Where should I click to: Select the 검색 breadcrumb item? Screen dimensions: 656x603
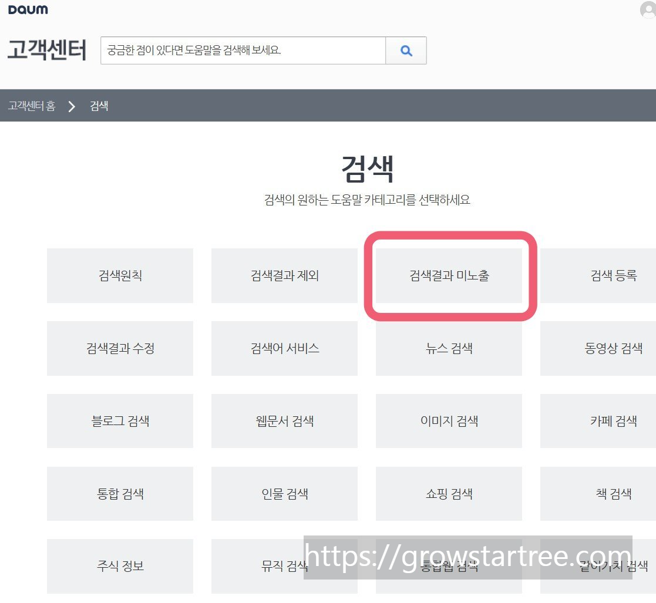(x=98, y=106)
